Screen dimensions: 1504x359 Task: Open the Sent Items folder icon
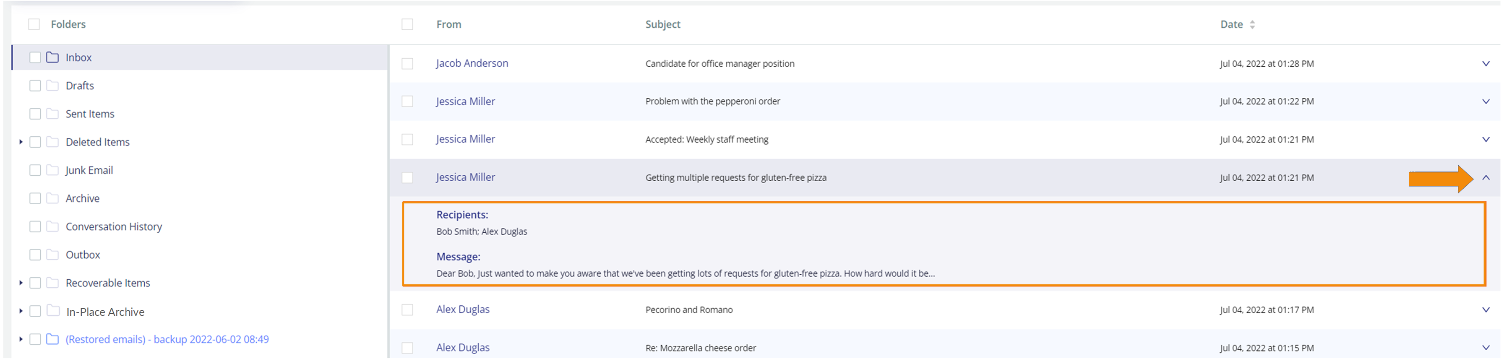(52, 113)
